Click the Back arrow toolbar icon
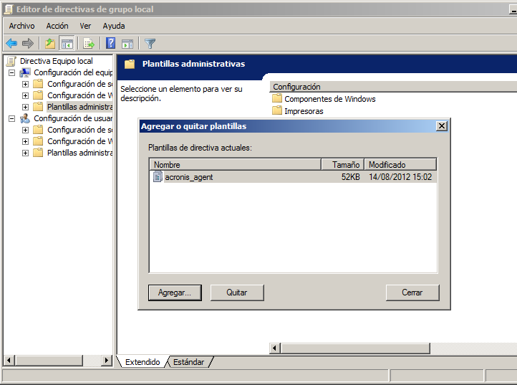This screenshot has width=517, height=385. (11, 43)
